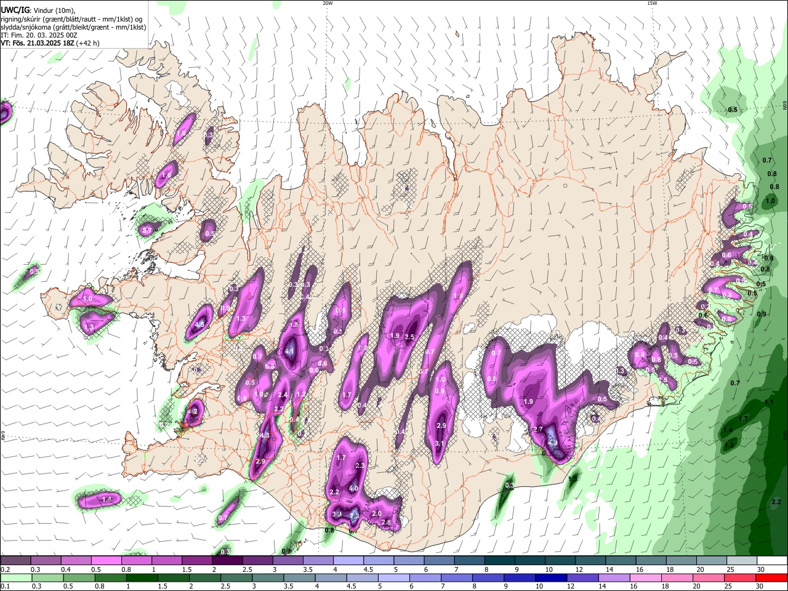Click the '20W' longitude label
This screenshot has height=591, width=788.
click(328, 3)
